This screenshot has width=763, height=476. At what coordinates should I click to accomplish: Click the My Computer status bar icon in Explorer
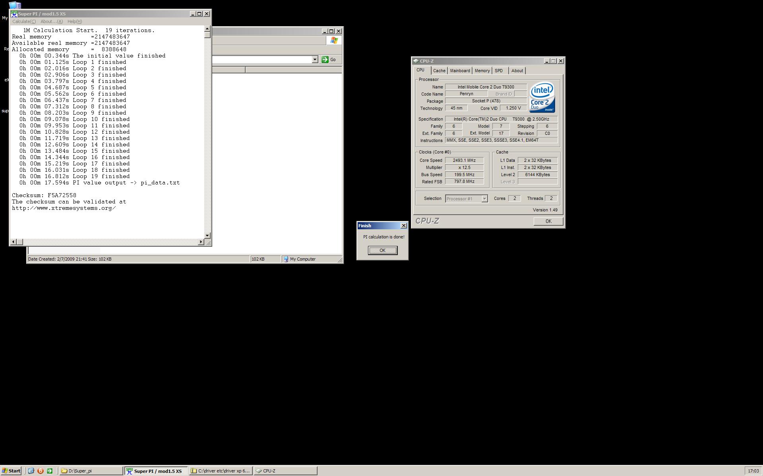pyautogui.click(x=286, y=259)
